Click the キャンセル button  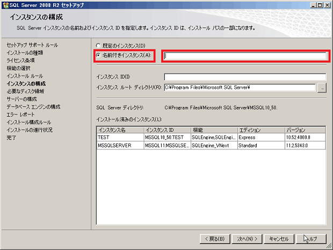279,239
